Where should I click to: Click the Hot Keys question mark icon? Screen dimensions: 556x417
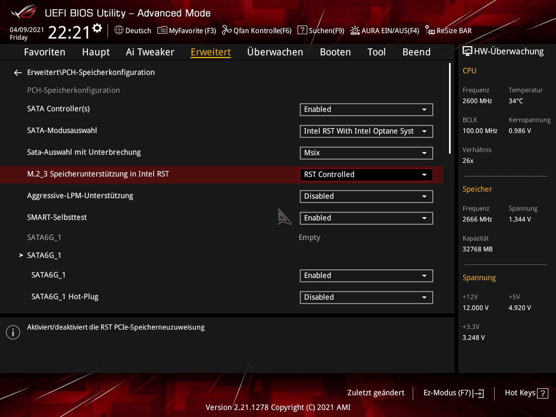[542, 393]
